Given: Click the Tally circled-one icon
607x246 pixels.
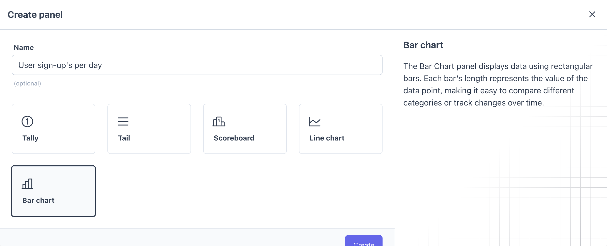Looking at the screenshot, I should (27, 121).
